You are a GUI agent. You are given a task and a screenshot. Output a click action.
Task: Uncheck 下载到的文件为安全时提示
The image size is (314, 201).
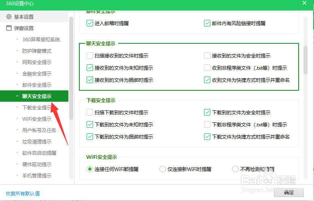pos(207,112)
